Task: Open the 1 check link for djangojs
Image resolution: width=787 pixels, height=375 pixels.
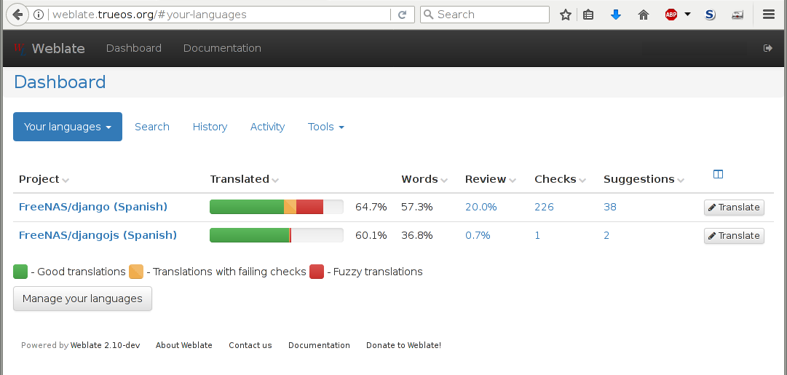Action: click(x=537, y=235)
